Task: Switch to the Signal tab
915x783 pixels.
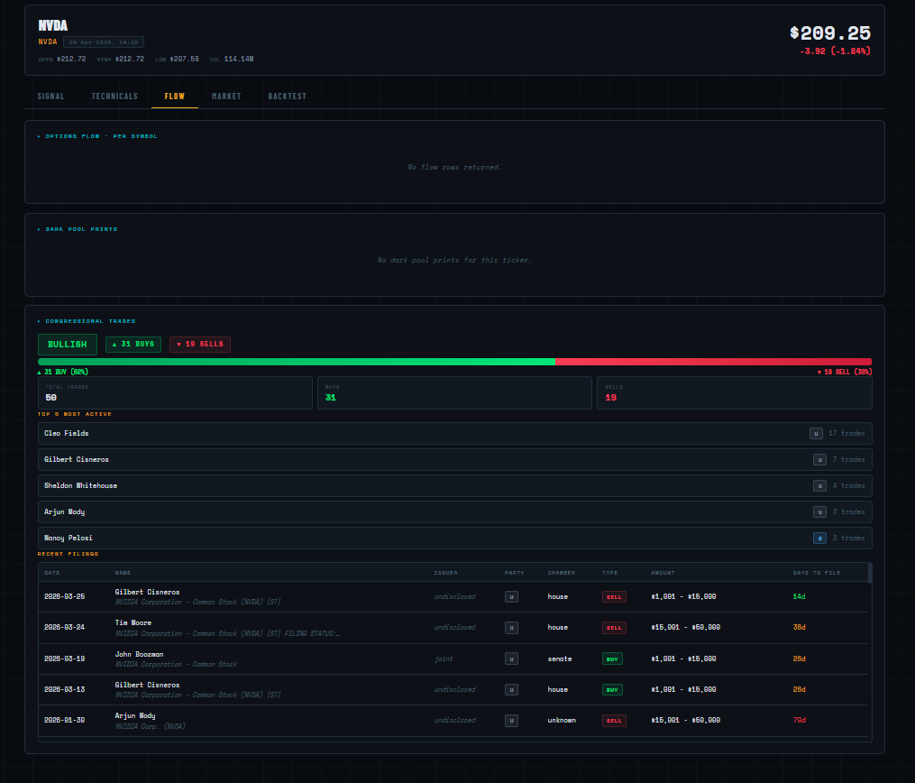Action: (50, 97)
